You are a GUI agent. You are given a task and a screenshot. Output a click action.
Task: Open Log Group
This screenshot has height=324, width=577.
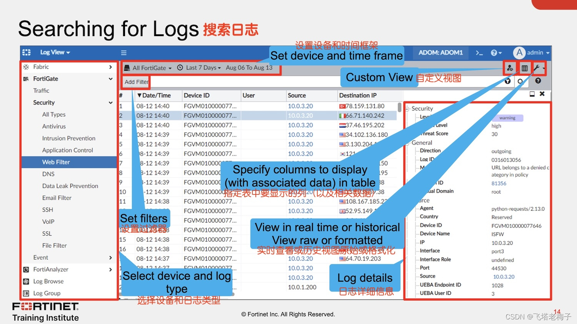pos(47,293)
